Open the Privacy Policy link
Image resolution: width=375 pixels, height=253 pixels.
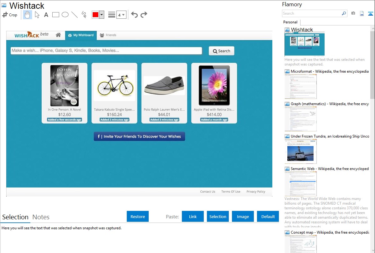(x=256, y=192)
